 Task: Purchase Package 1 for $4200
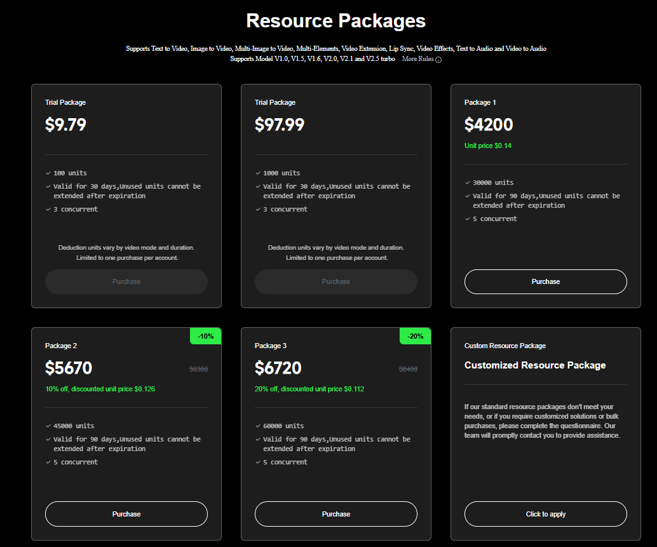click(x=545, y=281)
